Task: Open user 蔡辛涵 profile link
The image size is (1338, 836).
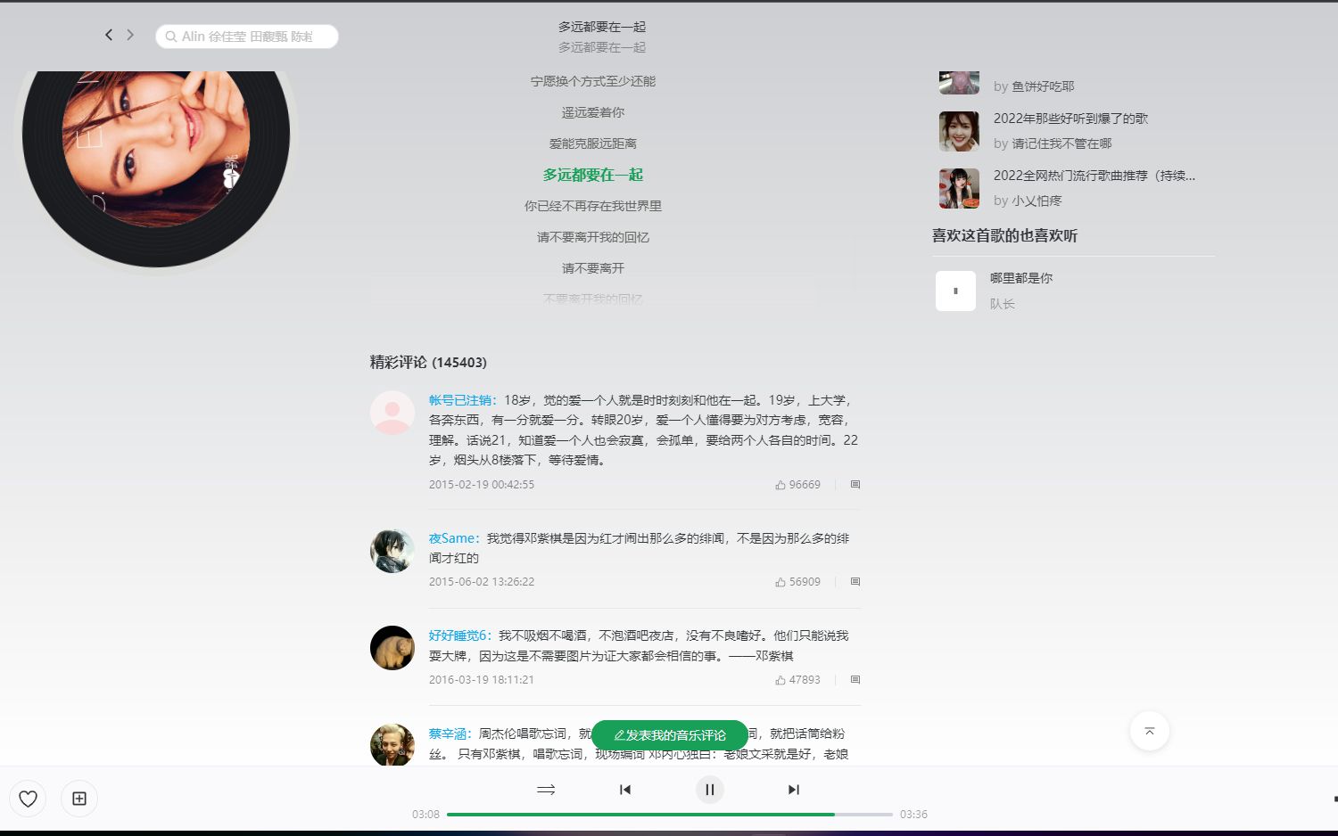Action: click(x=448, y=734)
